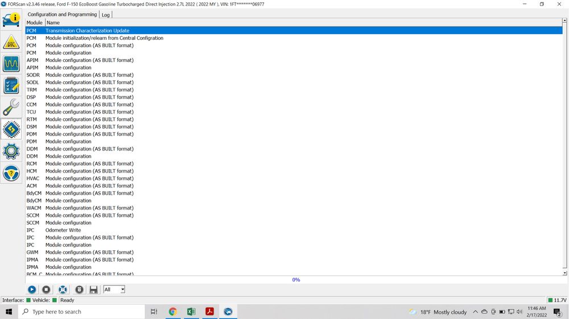Select the Configuration and Programming tab

click(x=62, y=15)
